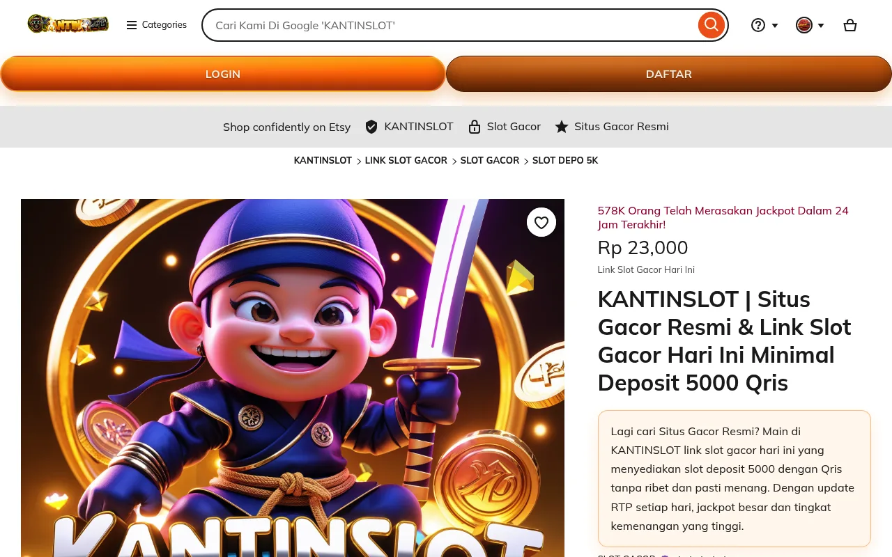892x557 pixels.
Task: Favorite the item with the heart icon
Action: 541,222
